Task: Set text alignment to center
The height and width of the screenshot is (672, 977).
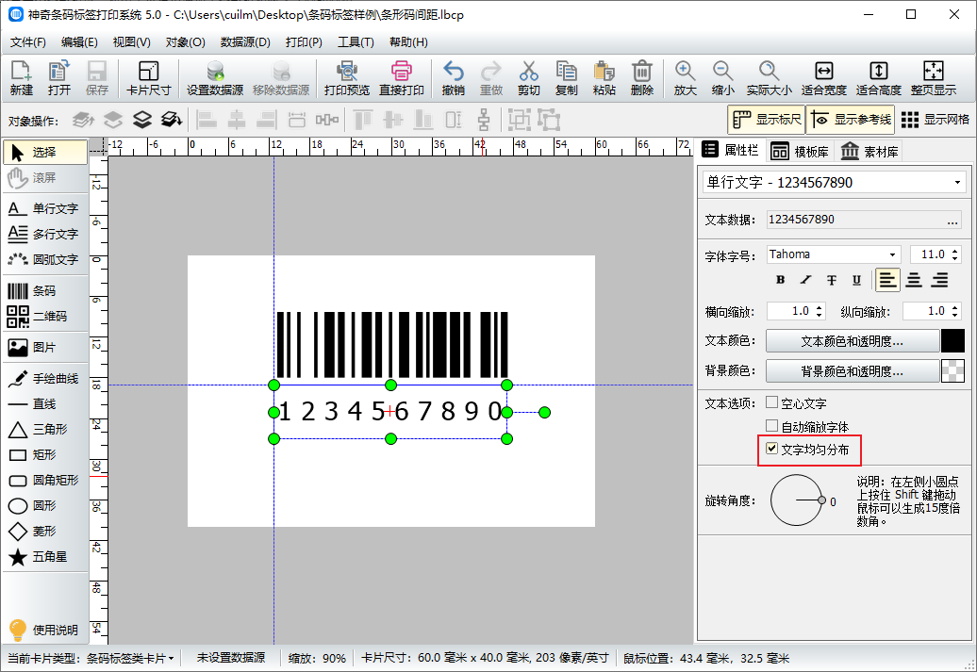Action: click(x=914, y=280)
